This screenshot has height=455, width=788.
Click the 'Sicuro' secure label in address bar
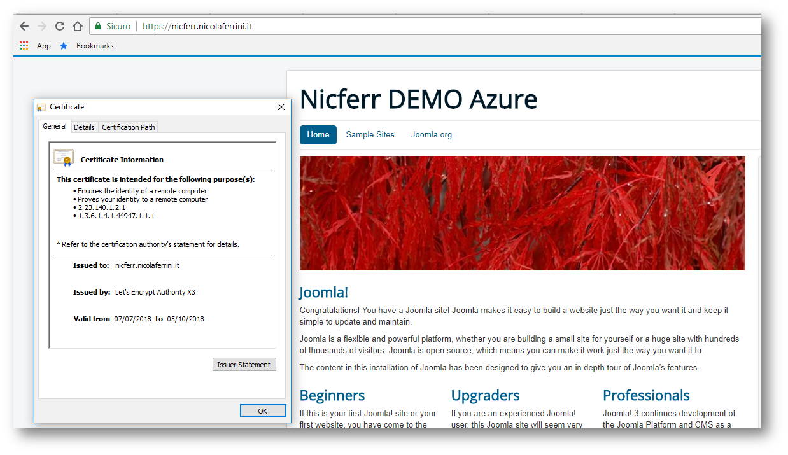click(x=118, y=26)
